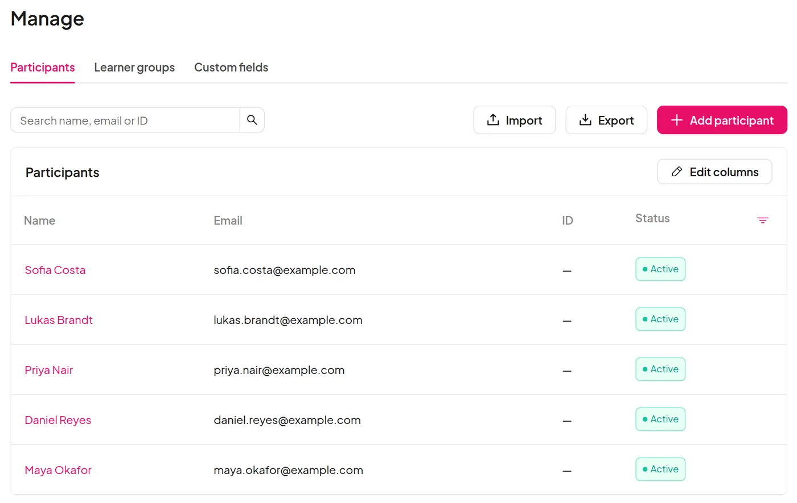Click the Manage page heading
Image resolution: width=797 pixels, height=503 pixels.
47,19
